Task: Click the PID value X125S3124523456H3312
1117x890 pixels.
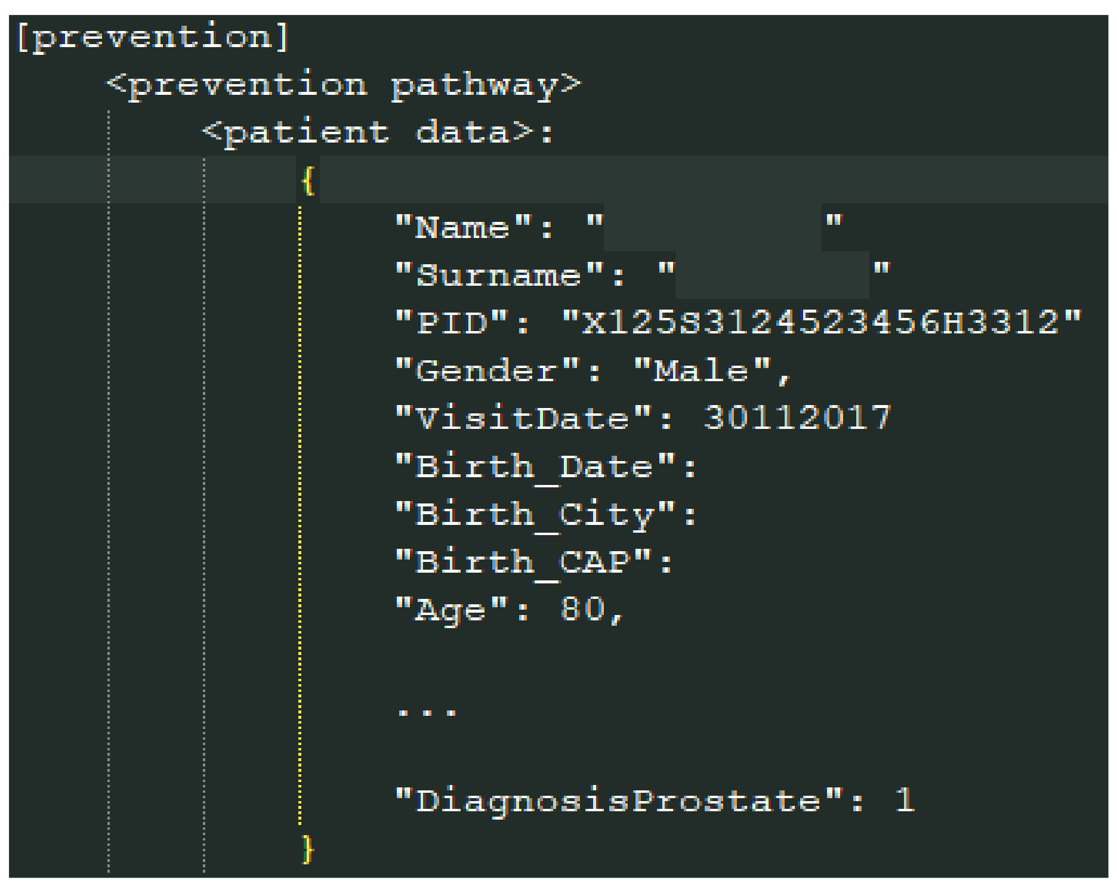Action: pos(821,323)
